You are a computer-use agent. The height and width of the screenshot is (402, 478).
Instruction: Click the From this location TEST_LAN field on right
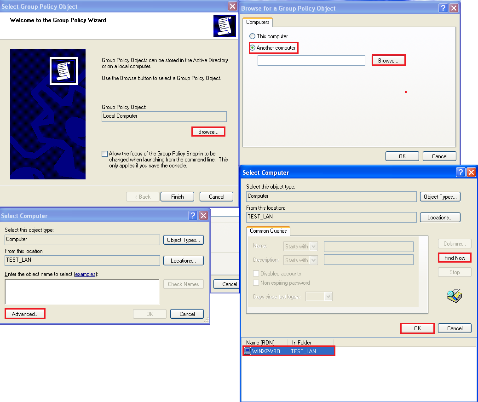pos(331,217)
